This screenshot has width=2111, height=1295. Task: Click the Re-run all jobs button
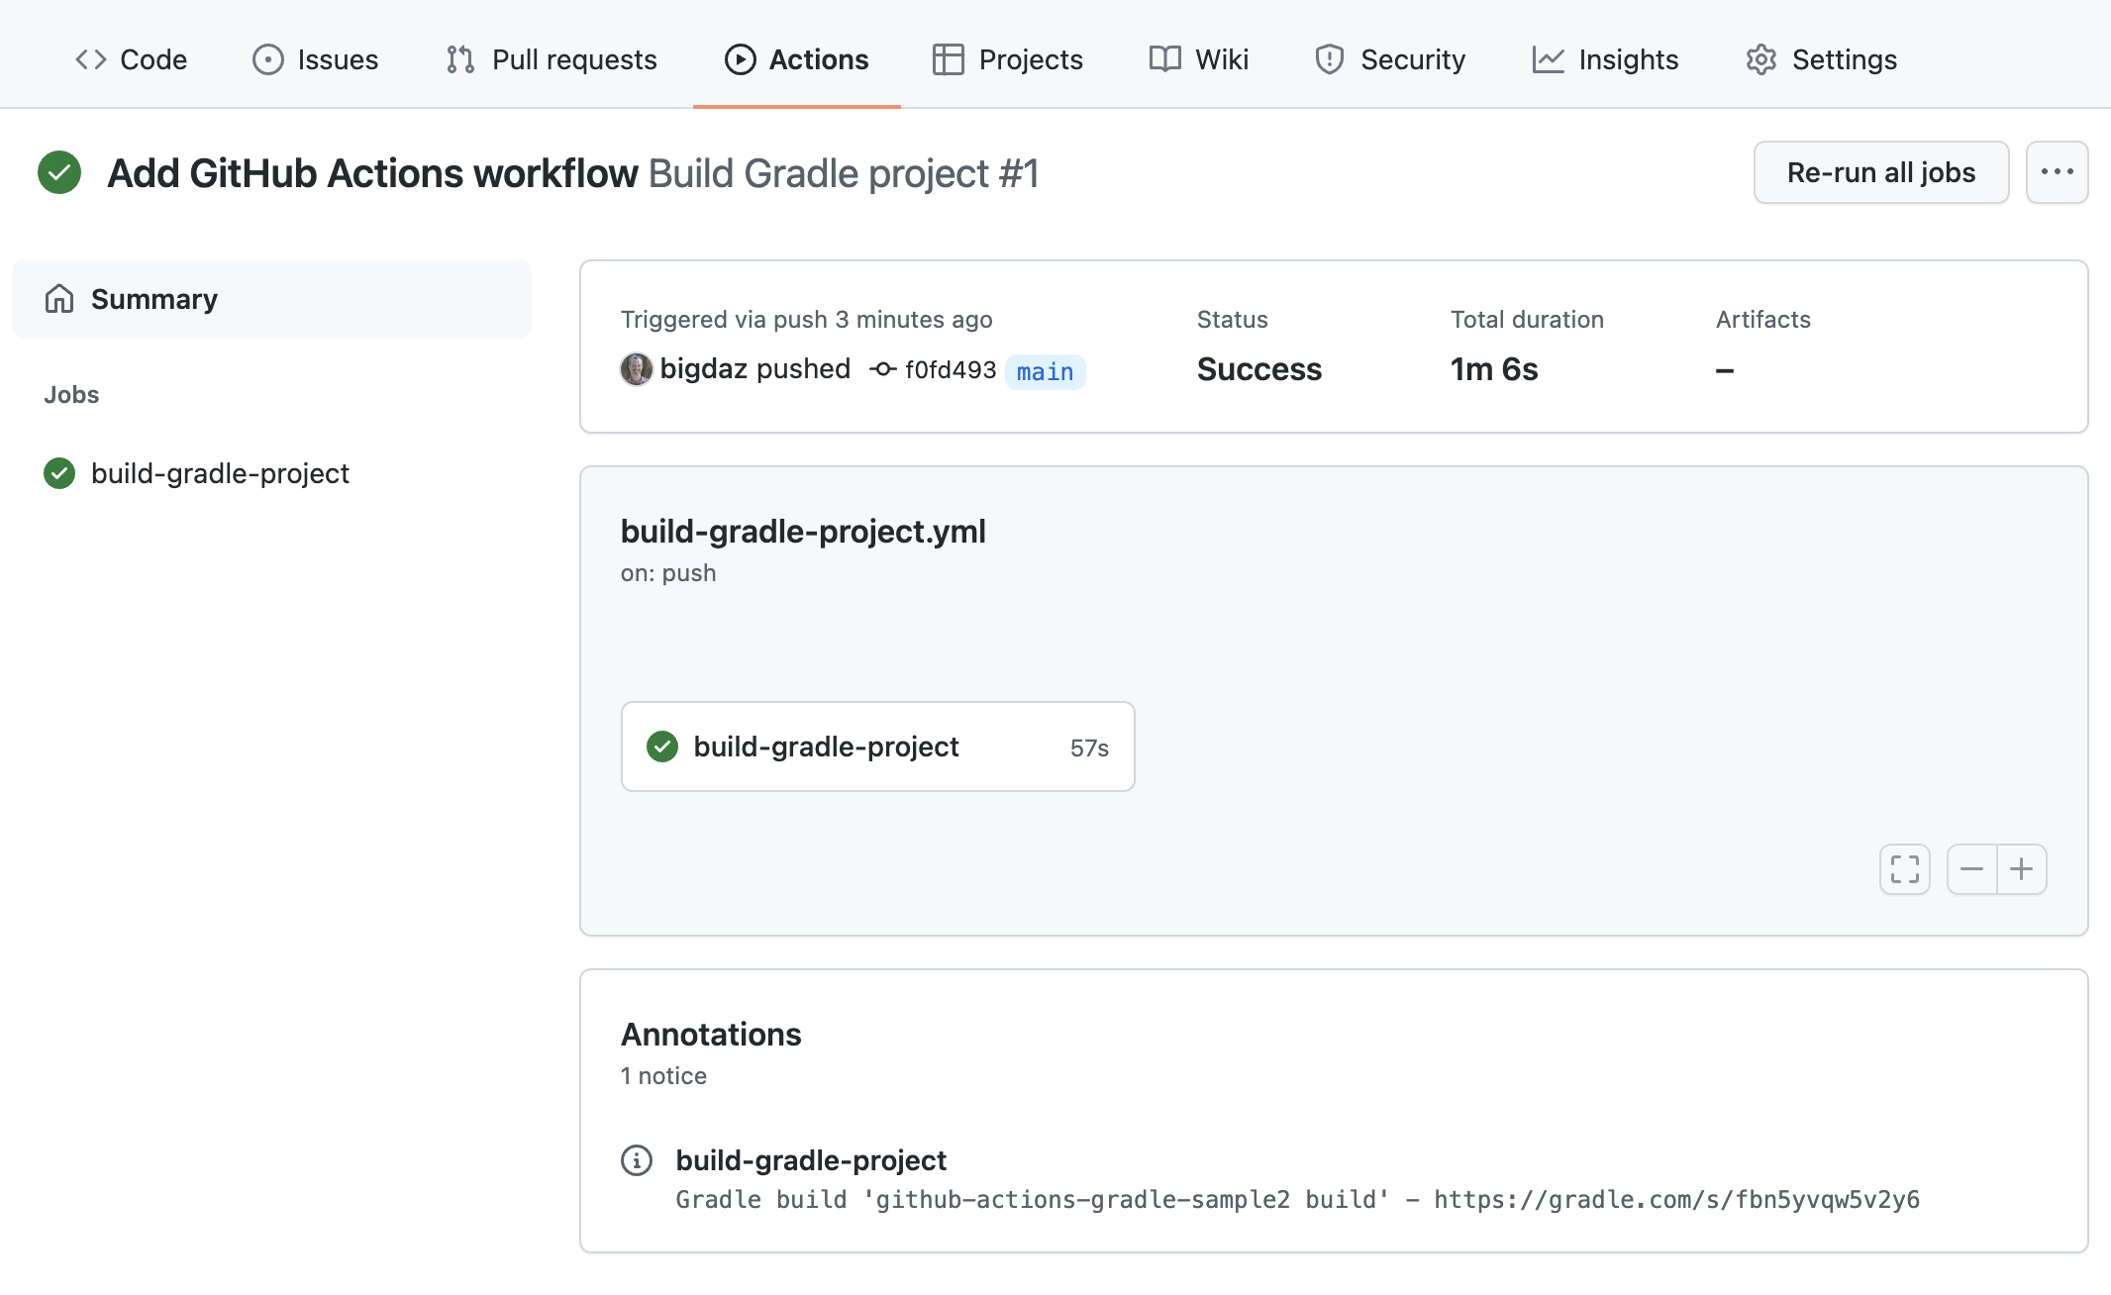[x=1879, y=171]
